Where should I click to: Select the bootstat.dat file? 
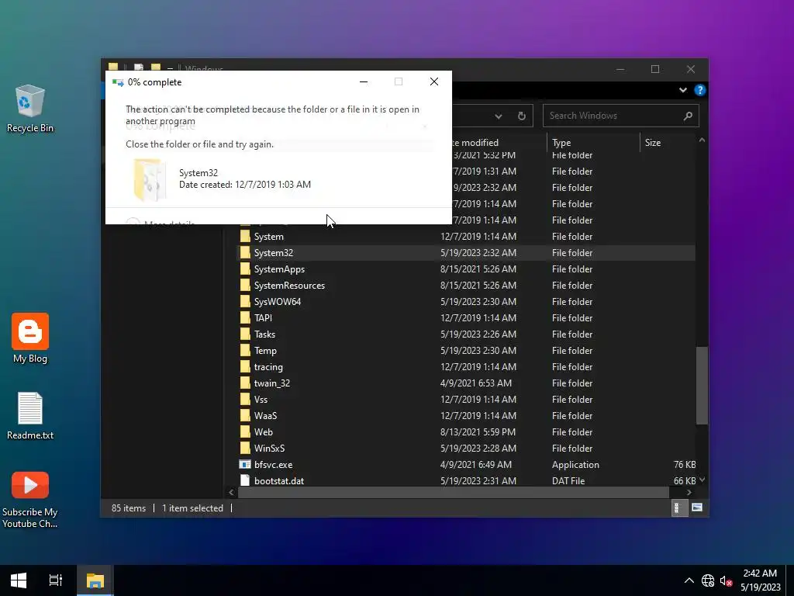click(x=278, y=481)
